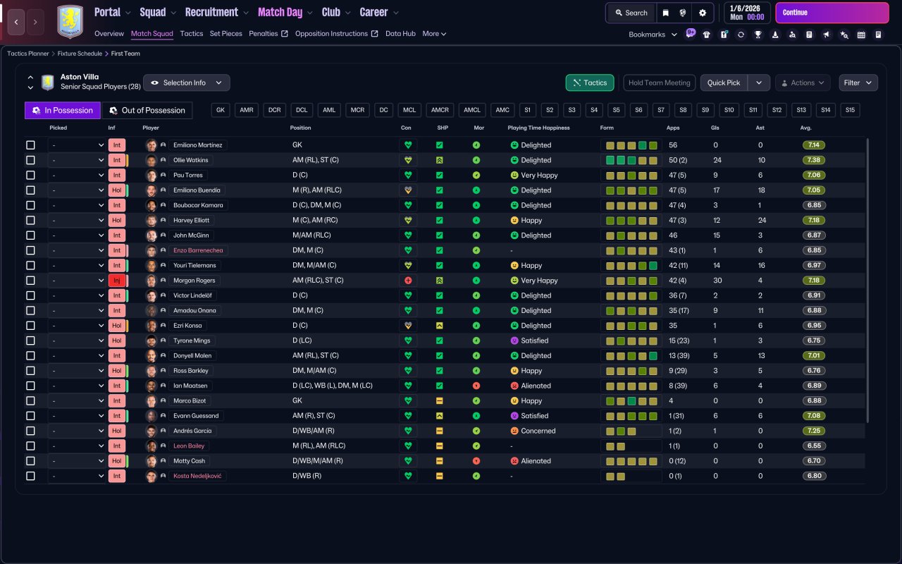Switch to the Set Pieces tab
Screen dimensions: 902x564
point(226,34)
